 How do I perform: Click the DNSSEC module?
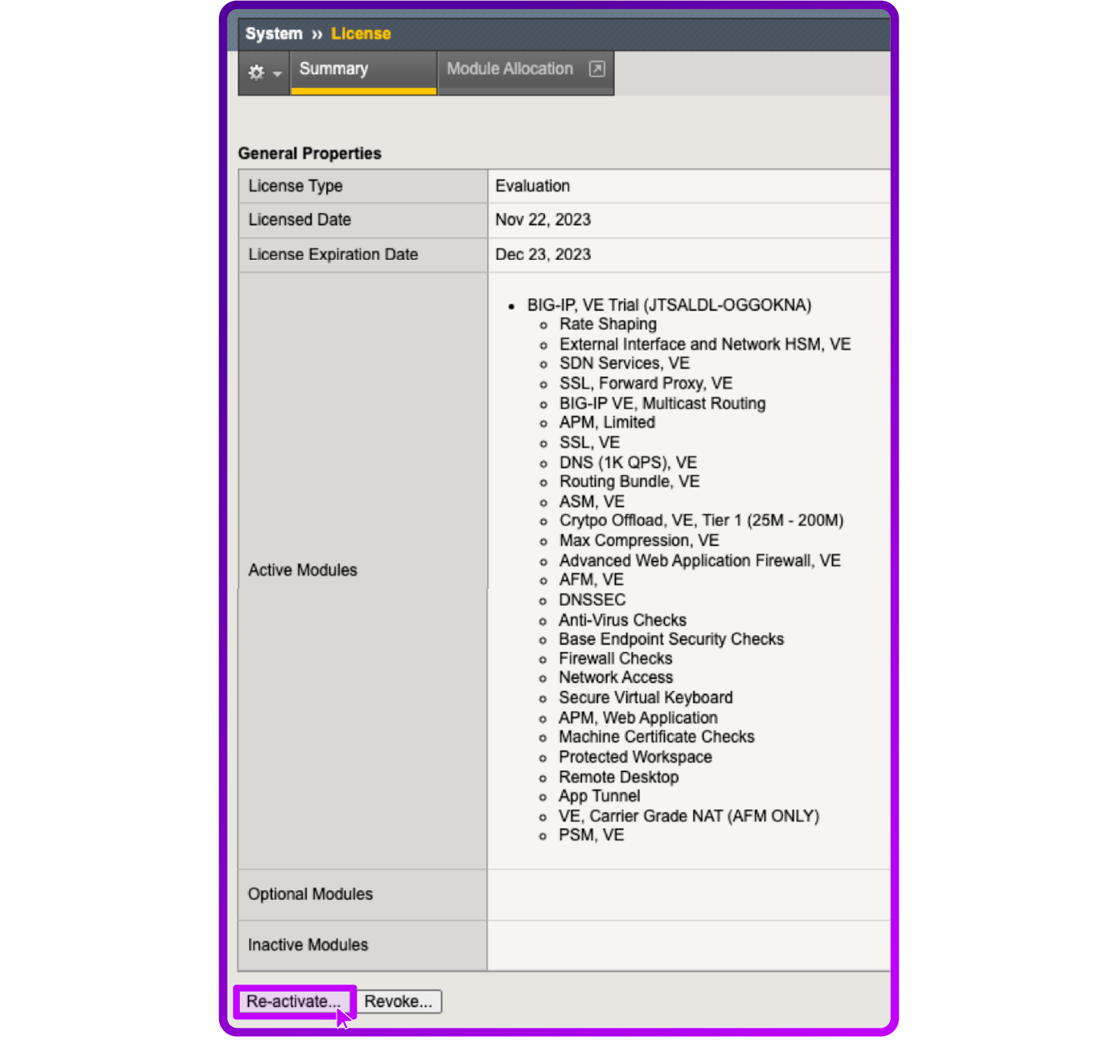tap(592, 600)
